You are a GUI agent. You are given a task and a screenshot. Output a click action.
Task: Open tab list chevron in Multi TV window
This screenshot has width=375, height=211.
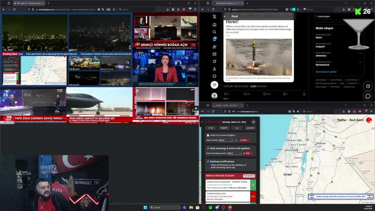click(170, 3)
